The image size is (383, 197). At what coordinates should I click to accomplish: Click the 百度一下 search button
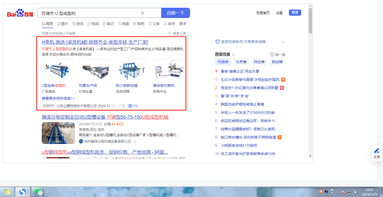click(176, 13)
